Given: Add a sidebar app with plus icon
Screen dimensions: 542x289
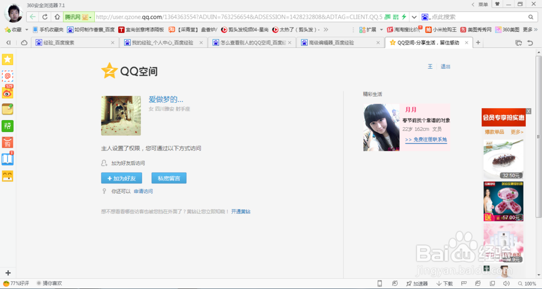Looking at the screenshot, I should pyautogui.click(x=8, y=273).
